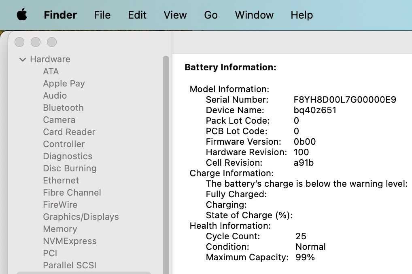Click the State of Charge (%) label

pyautogui.click(x=249, y=215)
